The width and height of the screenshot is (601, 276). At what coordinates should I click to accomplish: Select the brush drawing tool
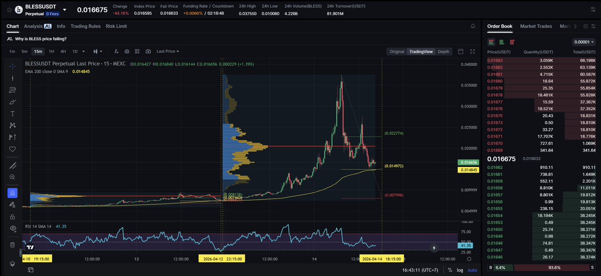(12, 102)
